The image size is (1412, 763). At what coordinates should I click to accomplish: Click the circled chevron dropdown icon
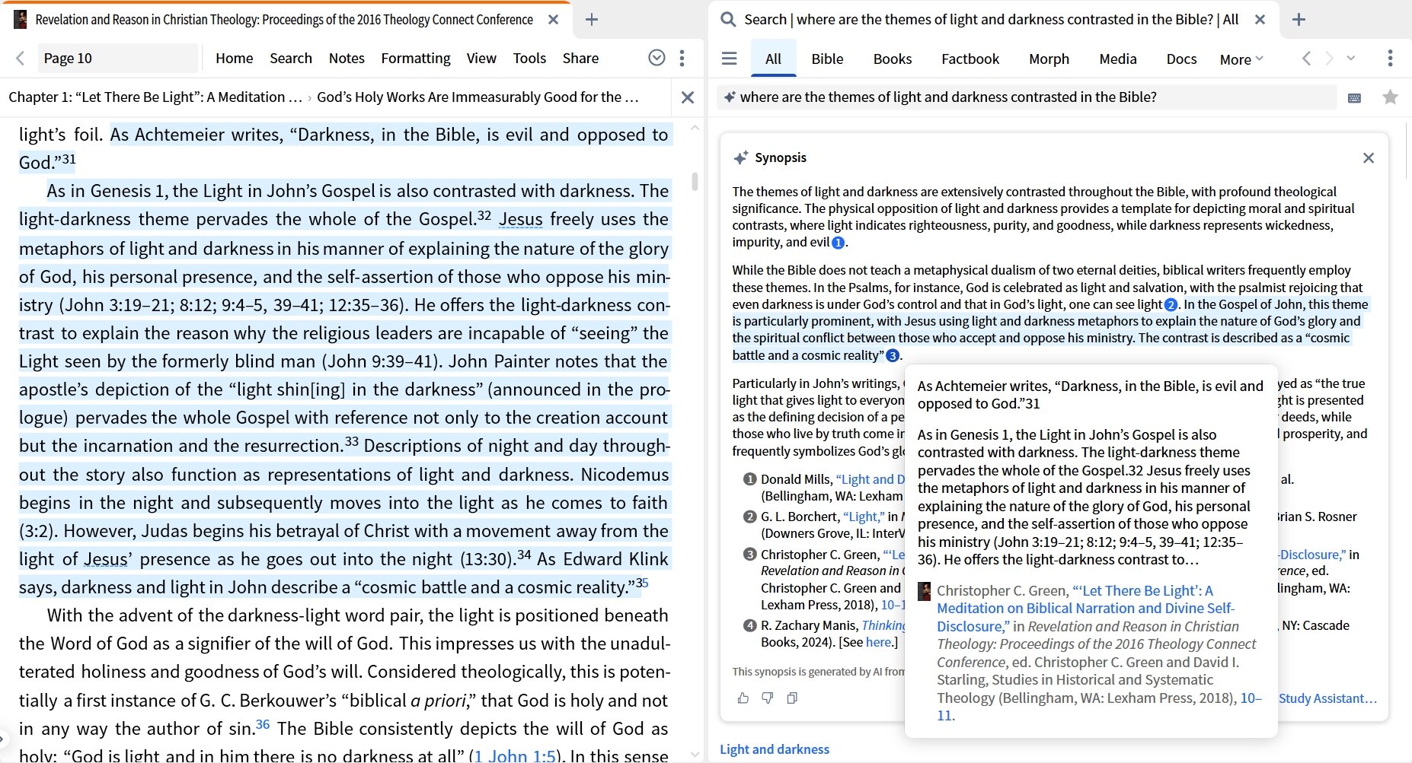(656, 58)
